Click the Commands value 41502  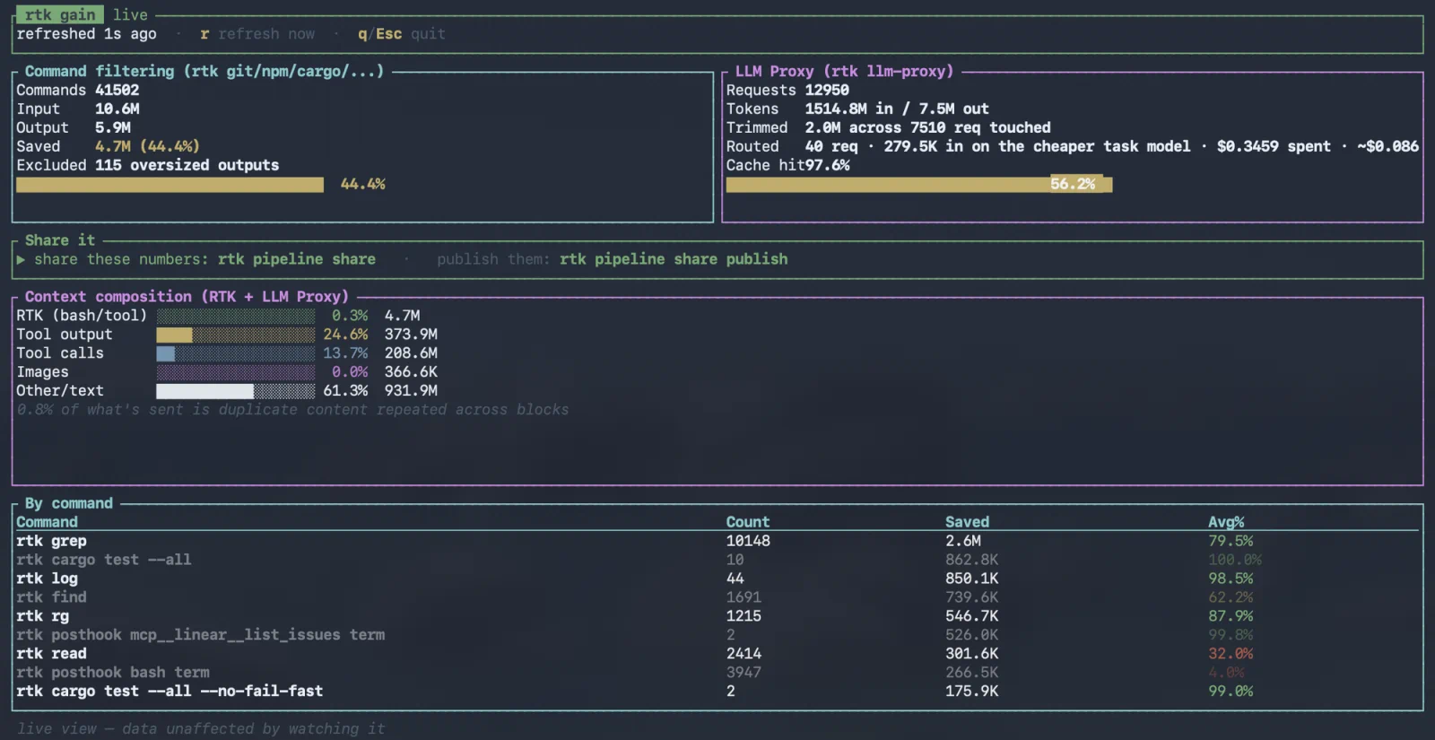point(117,90)
